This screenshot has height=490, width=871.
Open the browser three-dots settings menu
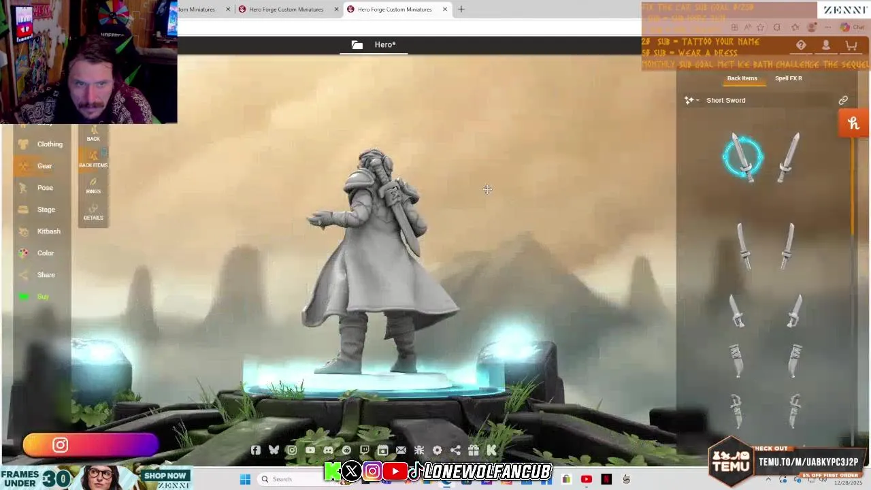828,27
